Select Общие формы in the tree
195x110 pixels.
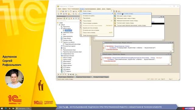click(67, 61)
